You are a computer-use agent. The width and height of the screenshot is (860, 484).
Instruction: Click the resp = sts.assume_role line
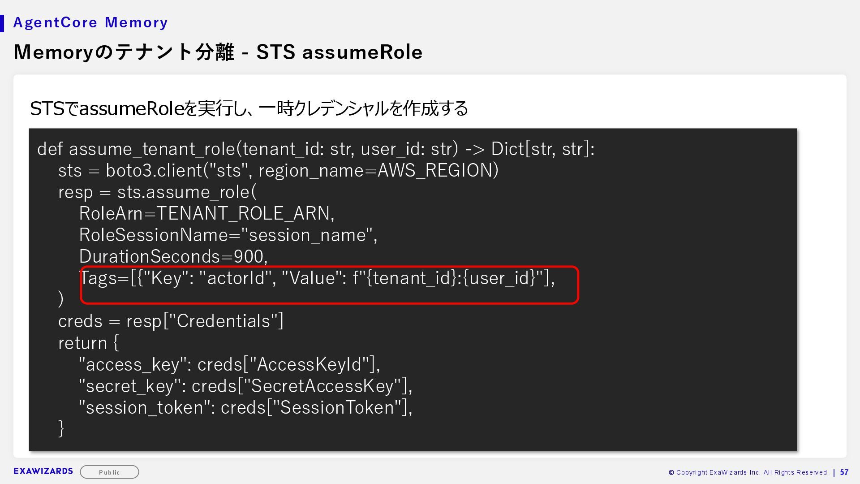[x=157, y=192]
